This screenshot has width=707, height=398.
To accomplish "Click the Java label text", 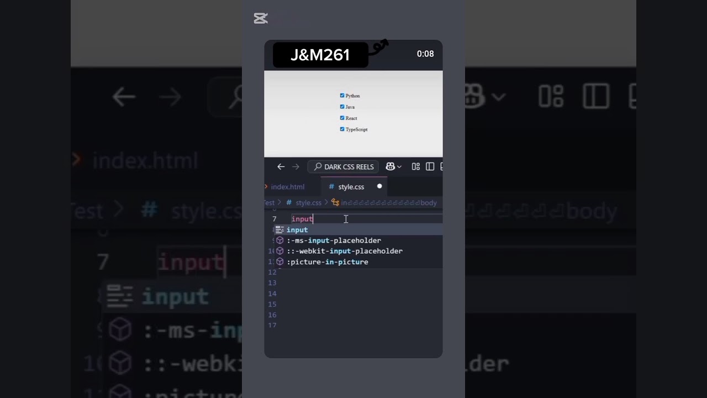I will pos(350,107).
